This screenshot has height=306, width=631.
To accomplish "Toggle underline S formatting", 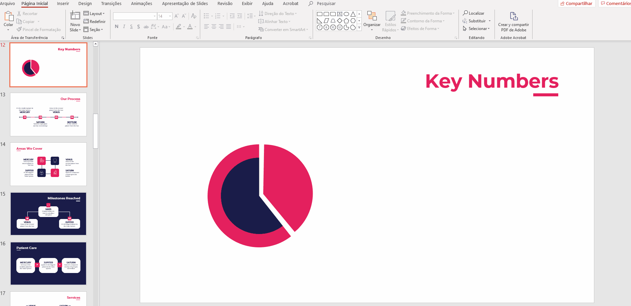I will point(131,27).
